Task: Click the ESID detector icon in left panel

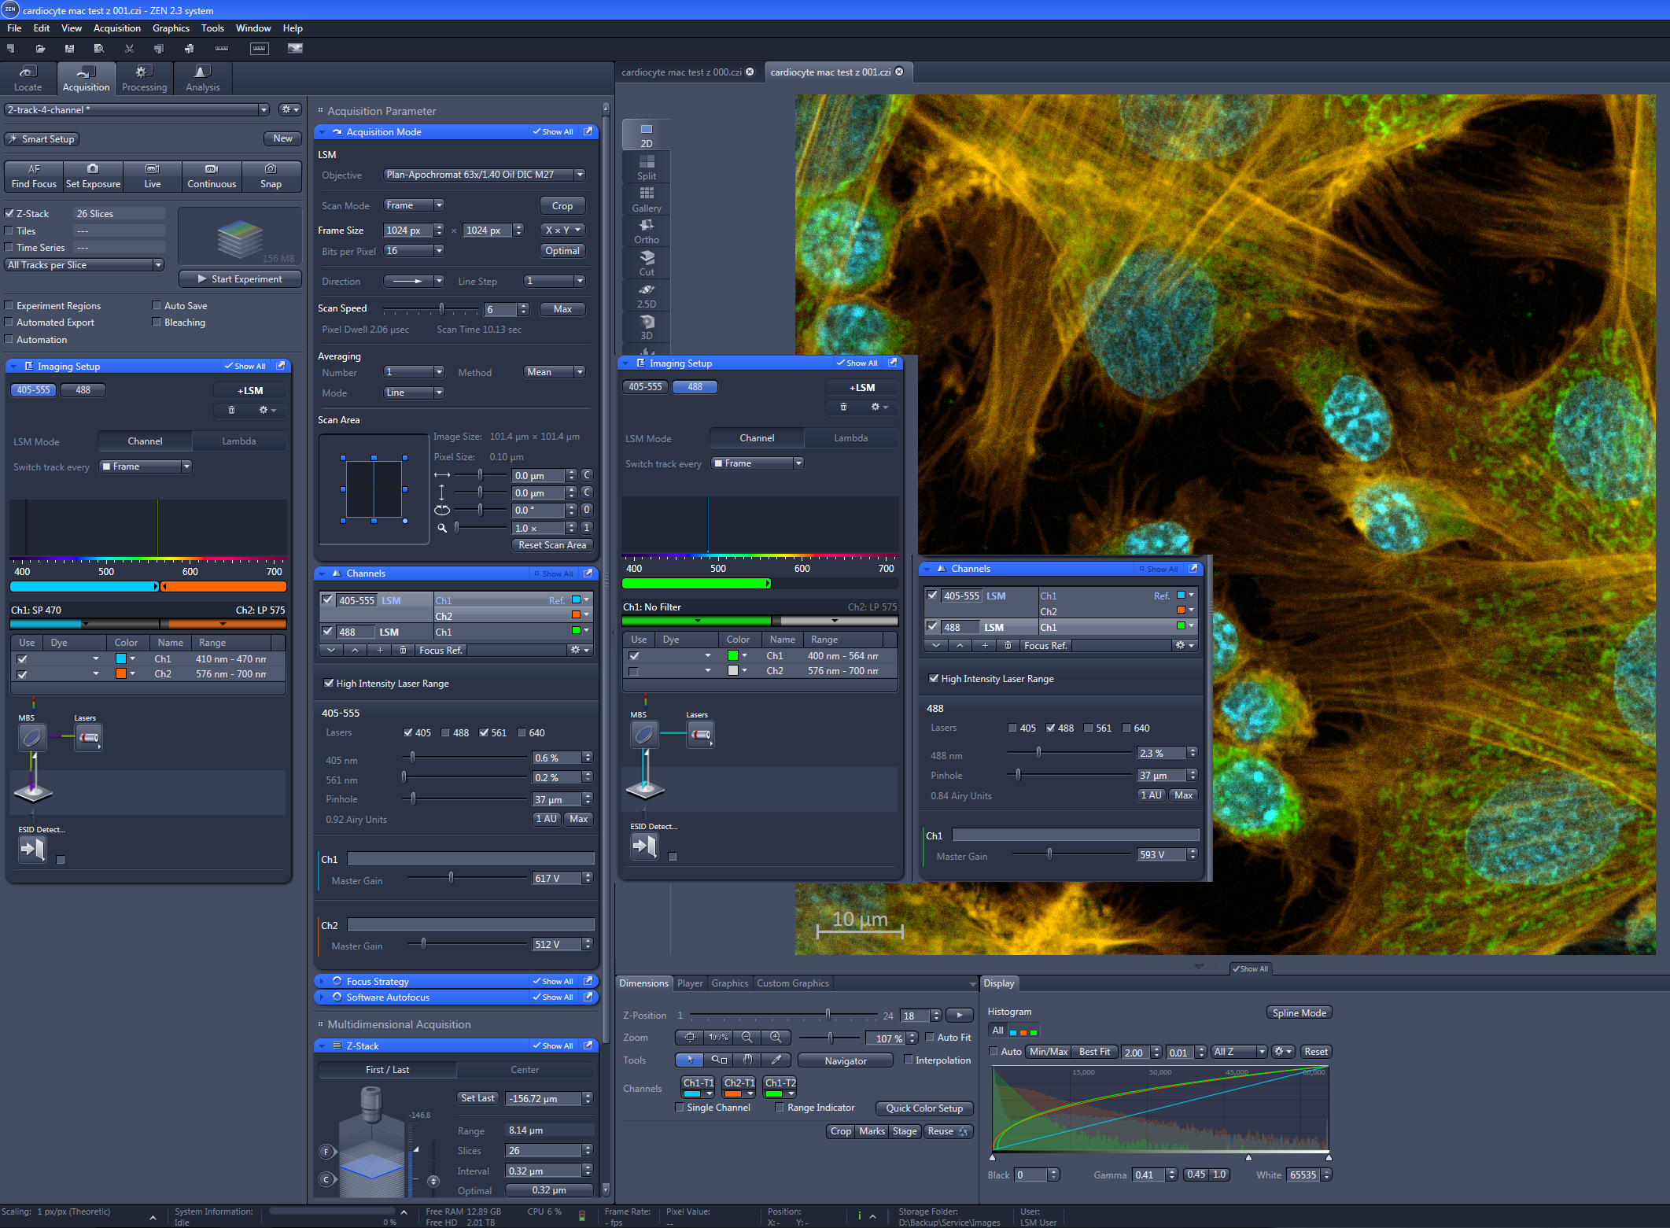Action: point(32,849)
